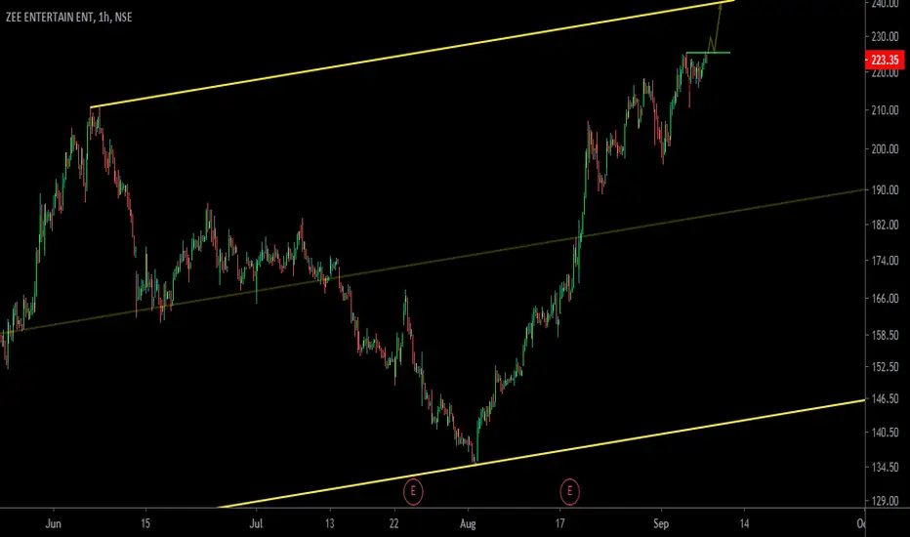Click the 182.00 price axis label

tap(885, 225)
